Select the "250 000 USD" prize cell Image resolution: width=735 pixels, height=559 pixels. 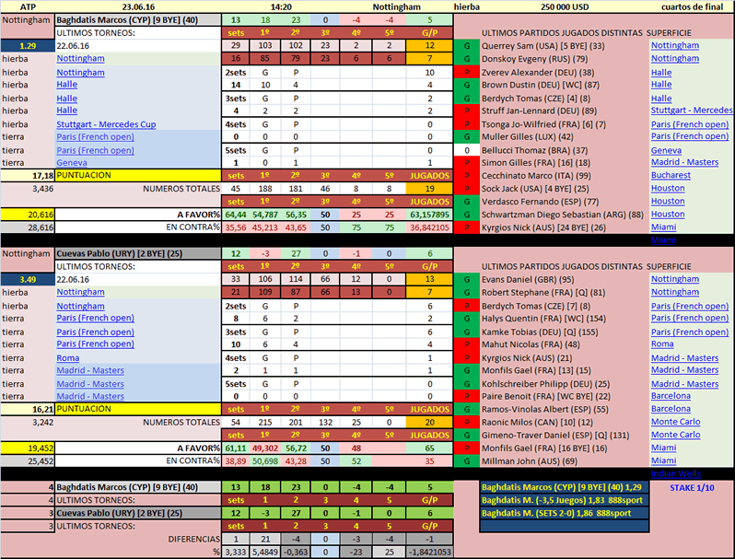[x=565, y=6]
